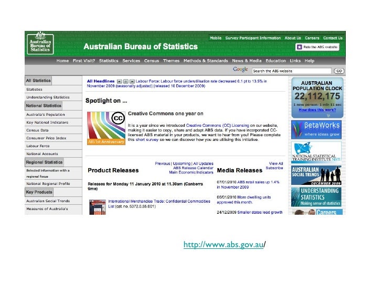This screenshot has width=382, height=286.
Task: Open Survey Participant Information link
Action: [253, 38]
